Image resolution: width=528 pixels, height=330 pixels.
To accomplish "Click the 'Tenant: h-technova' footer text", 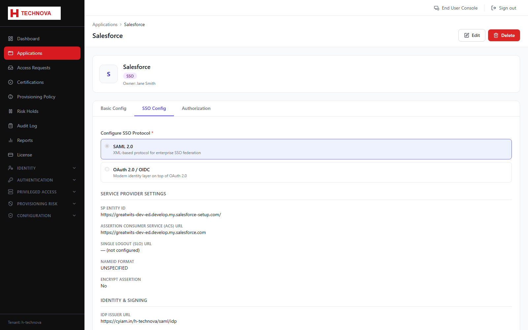I will coord(24,322).
